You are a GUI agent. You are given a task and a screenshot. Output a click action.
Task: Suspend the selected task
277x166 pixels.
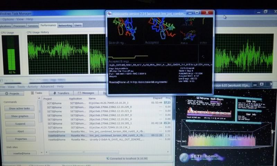pos(20,124)
